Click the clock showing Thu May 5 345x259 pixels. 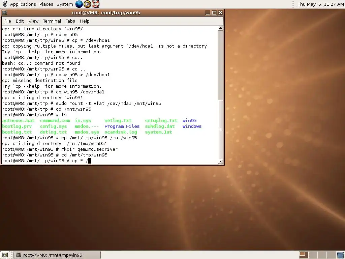(321, 4)
